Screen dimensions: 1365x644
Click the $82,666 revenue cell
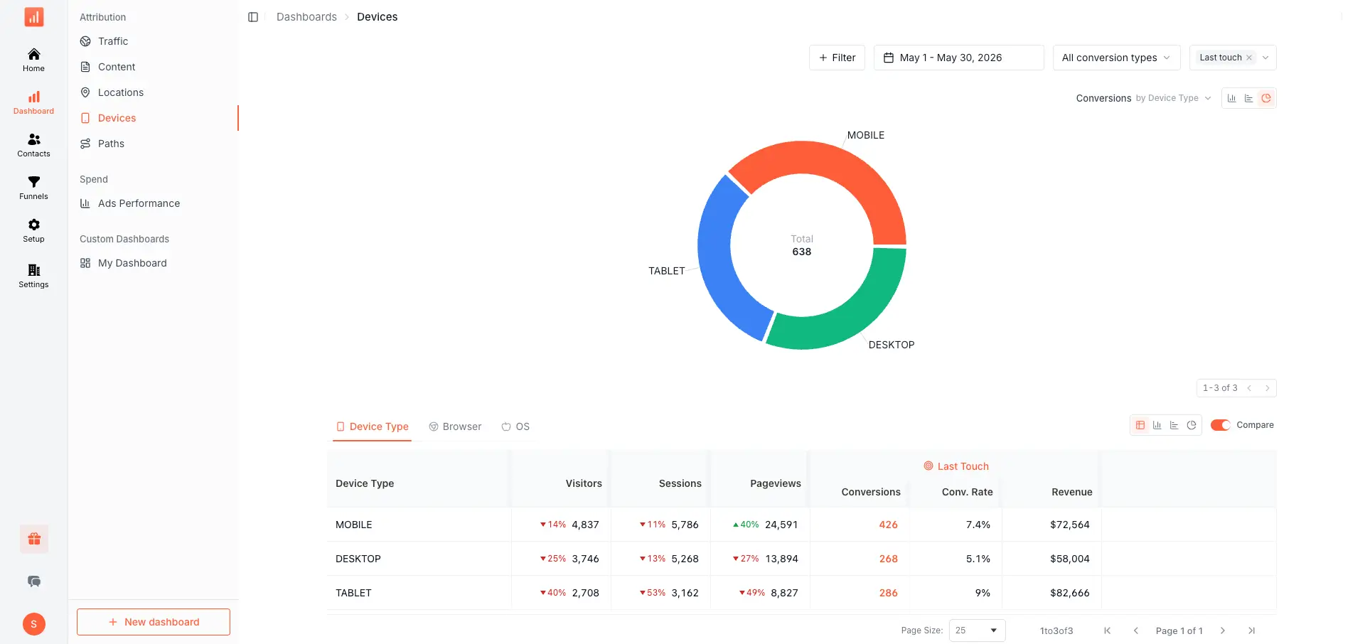point(1069,593)
